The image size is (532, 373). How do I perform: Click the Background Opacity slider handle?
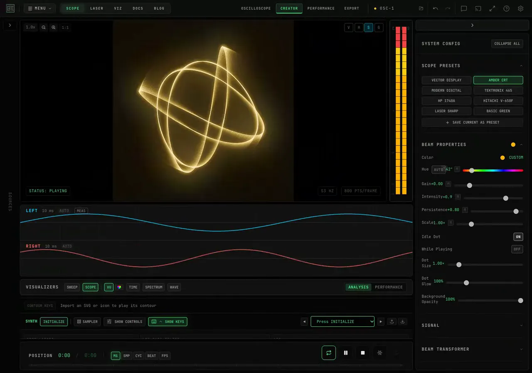pyautogui.click(x=520, y=300)
